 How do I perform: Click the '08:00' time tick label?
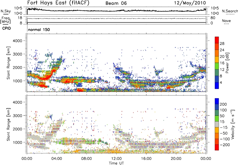(86, 159)
